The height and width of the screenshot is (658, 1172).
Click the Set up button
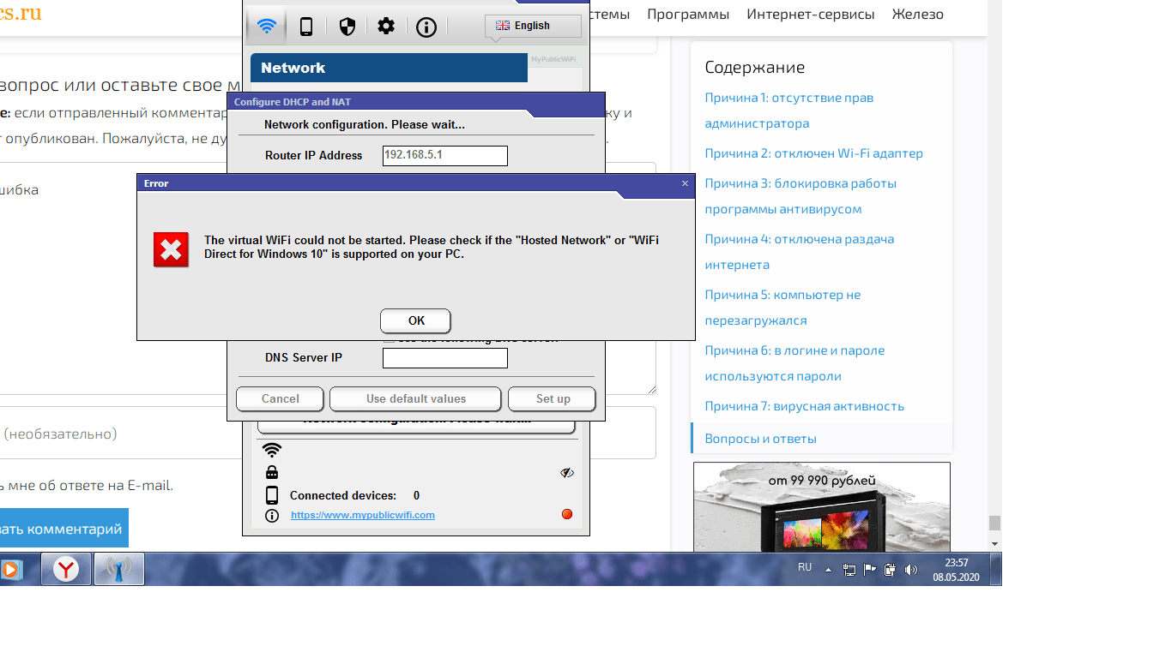553,398
